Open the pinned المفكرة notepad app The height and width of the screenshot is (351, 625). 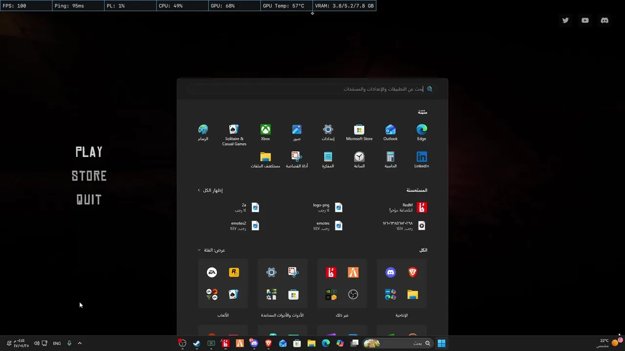click(x=328, y=159)
